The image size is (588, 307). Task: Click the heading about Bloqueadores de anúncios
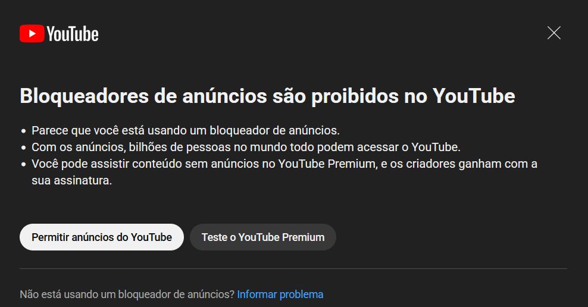pyautogui.click(x=267, y=96)
